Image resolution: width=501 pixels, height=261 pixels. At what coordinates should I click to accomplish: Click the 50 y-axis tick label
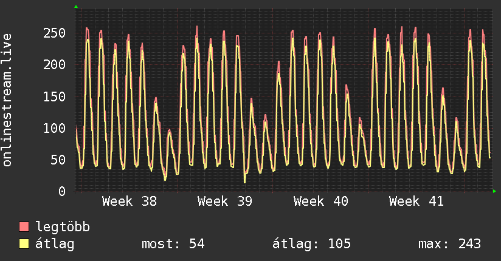58,160
